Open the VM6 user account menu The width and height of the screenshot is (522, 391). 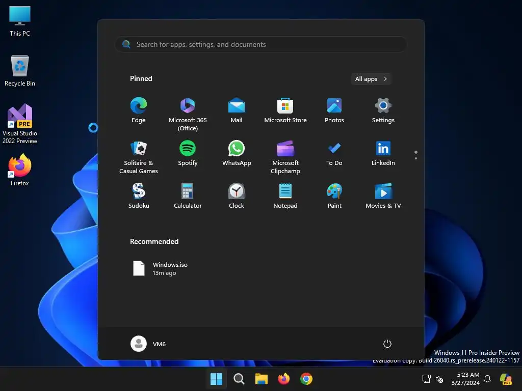pyautogui.click(x=148, y=344)
